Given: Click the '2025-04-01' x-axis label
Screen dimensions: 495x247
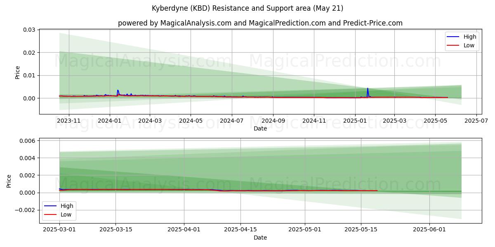Looking at the screenshot, I should (184, 230).
